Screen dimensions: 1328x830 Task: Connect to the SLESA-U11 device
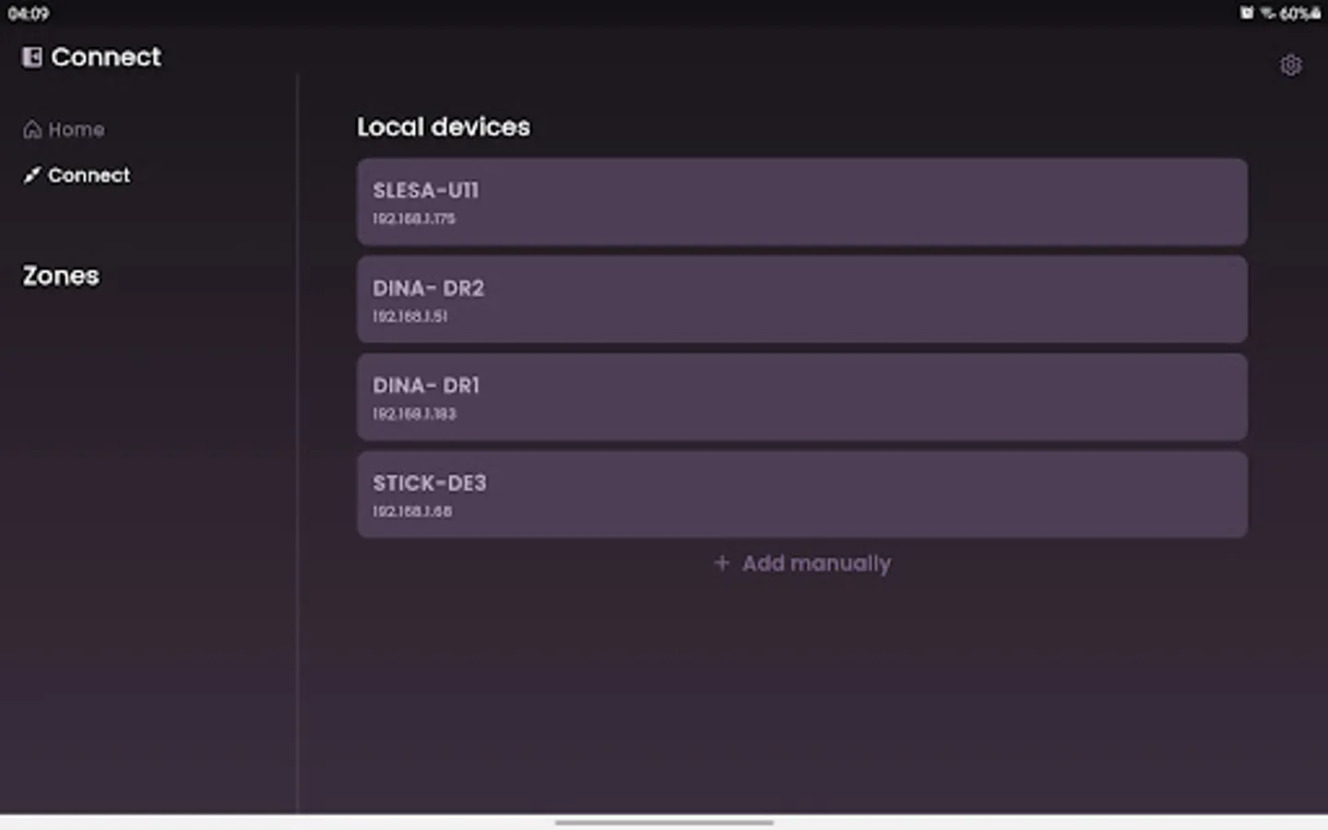click(800, 201)
